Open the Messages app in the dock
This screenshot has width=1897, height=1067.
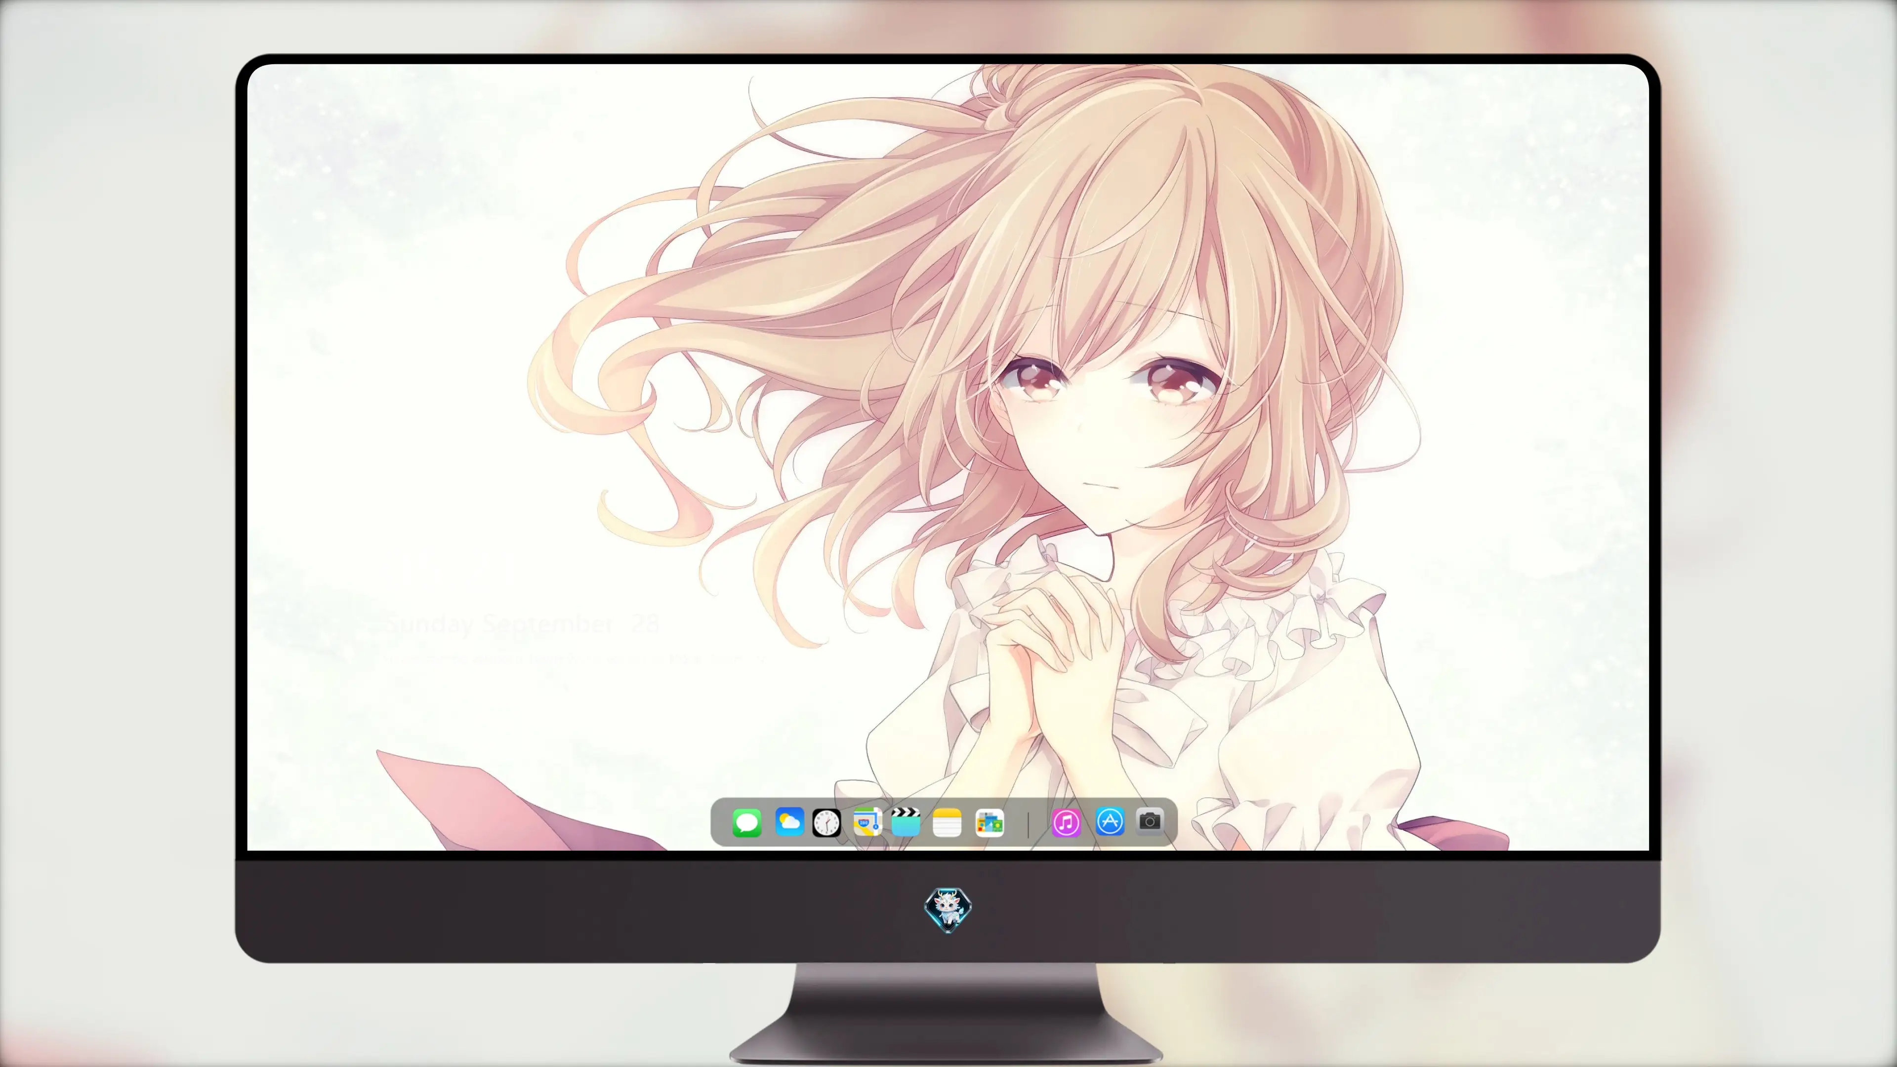coord(747,822)
